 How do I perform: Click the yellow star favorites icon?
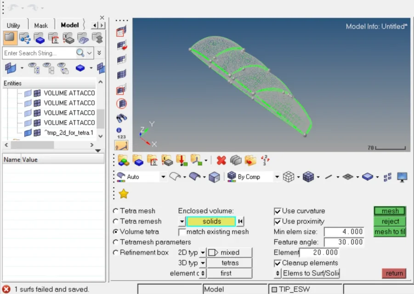[x=124, y=194]
